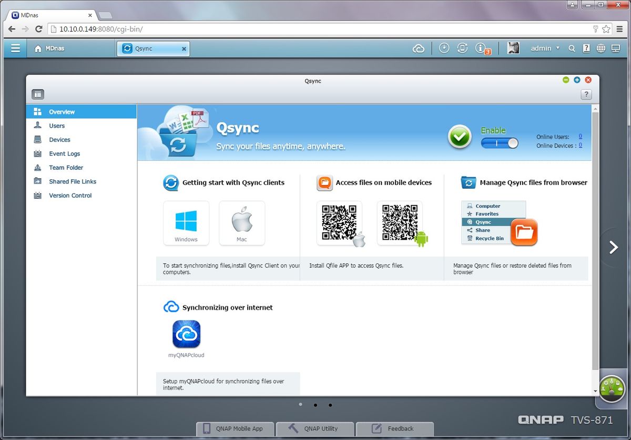Select the third desktop page dot

click(330, 405)
